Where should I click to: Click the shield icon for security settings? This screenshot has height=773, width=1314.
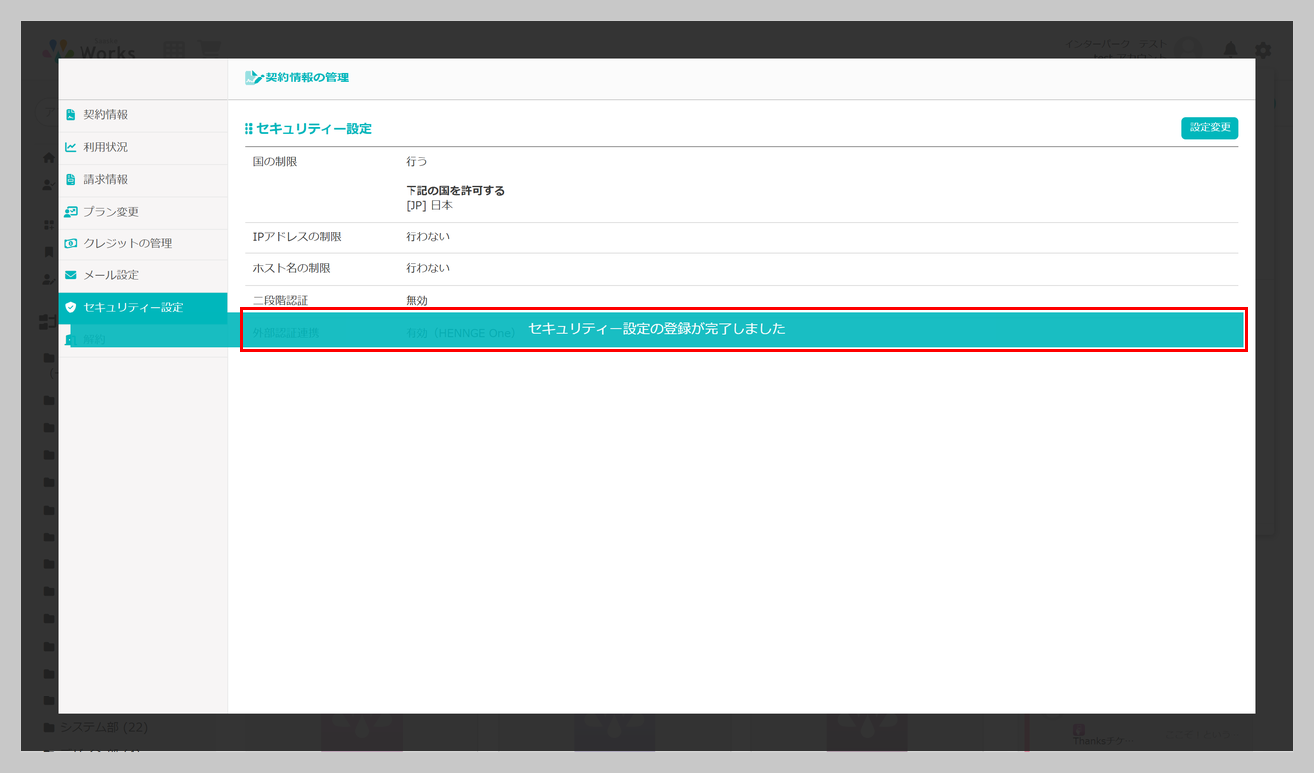pos(71,307)
